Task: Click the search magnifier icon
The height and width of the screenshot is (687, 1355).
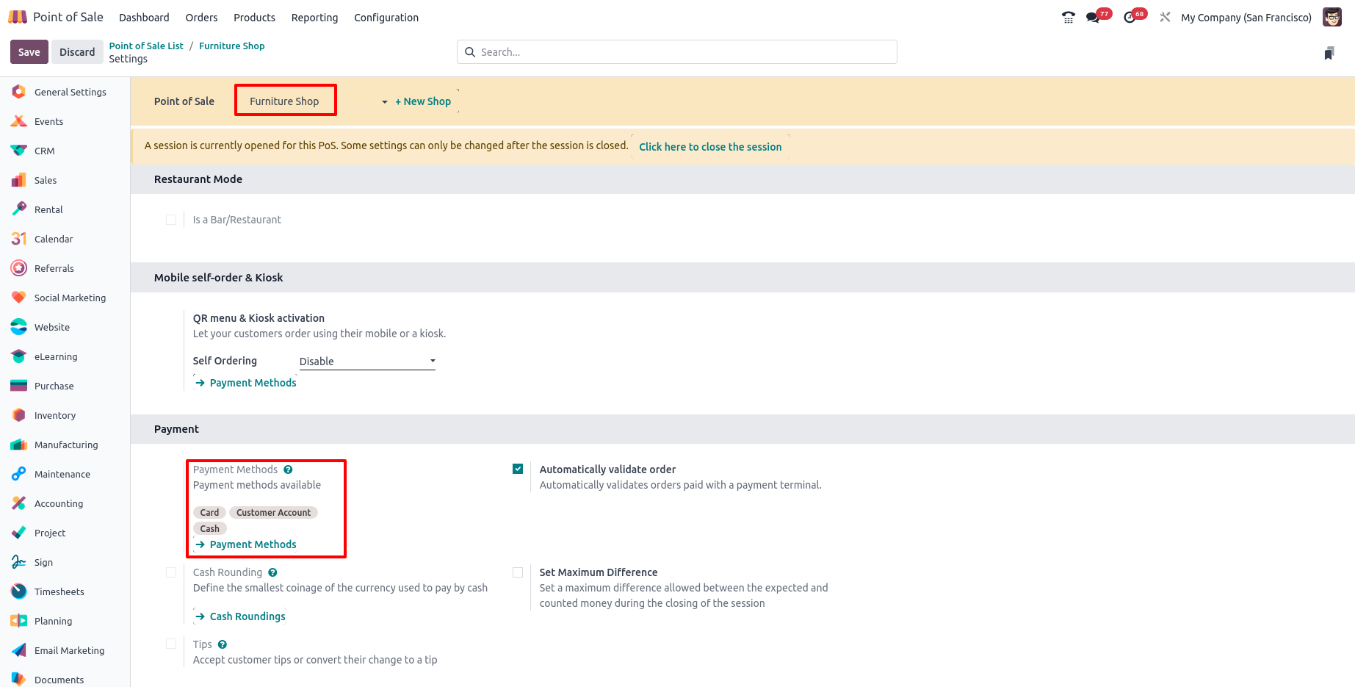Action: point(470,52)
